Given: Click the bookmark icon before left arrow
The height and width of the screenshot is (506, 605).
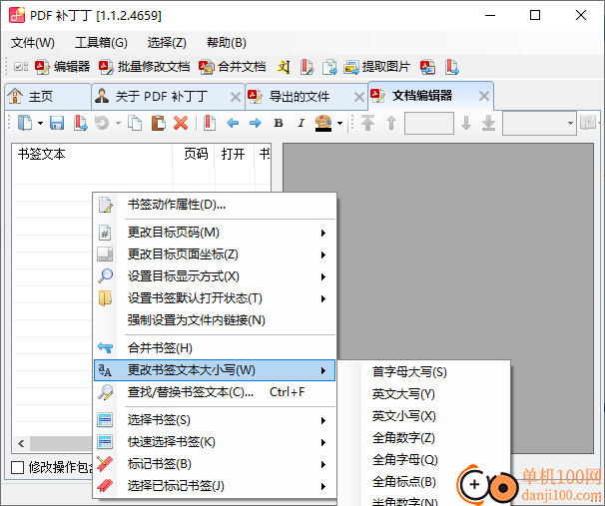Looking at the screenshot, I should point(210,123).
